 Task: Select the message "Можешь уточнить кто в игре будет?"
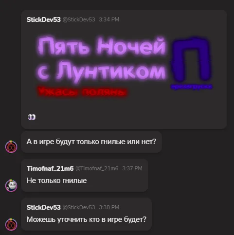pyautogui.click(x=87, y=219)
